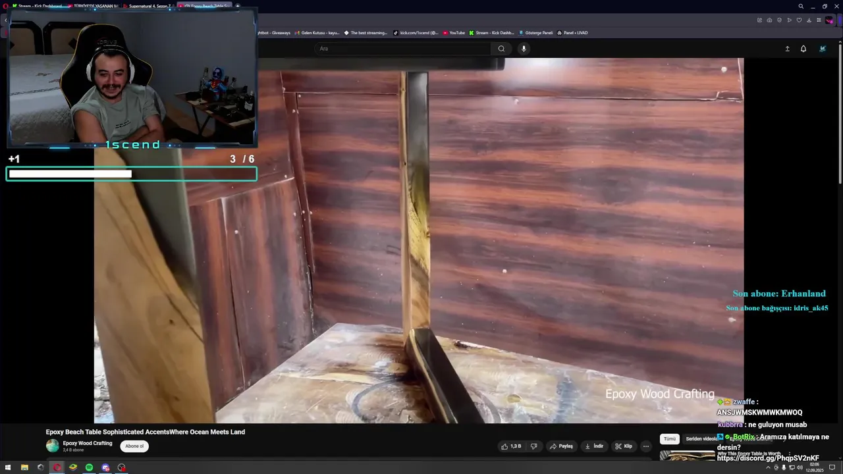Click the browser toolbar edit/share page icon
The height and width of the screenshot is (474, 843).
click(759, 20)
